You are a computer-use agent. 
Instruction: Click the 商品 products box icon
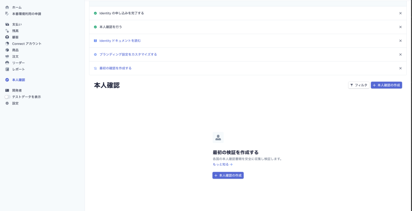(7, 50)
